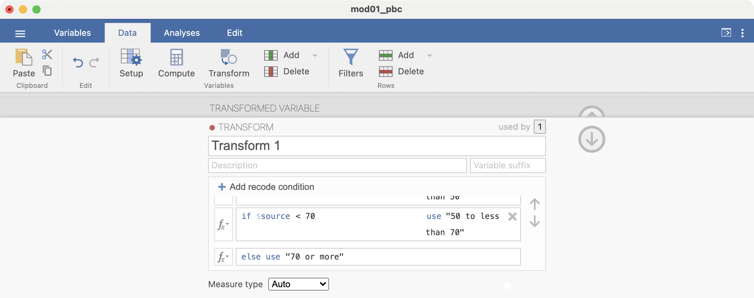This screenshot has height=298, width=754.
Task: Switch to the Analyses tab
Action: pyautogui.click(x=182, y=33)
